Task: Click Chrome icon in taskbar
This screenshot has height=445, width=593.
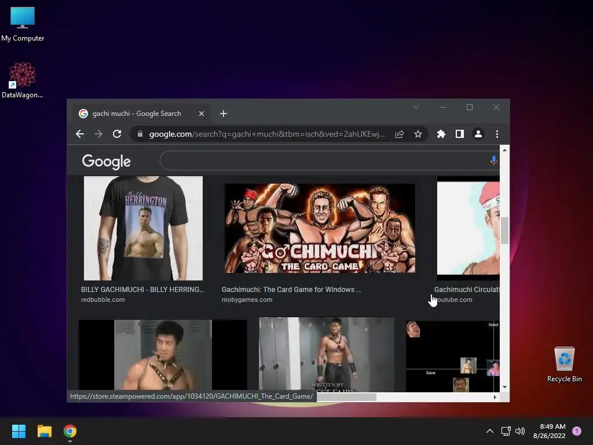Action: [x=70, y=431]
